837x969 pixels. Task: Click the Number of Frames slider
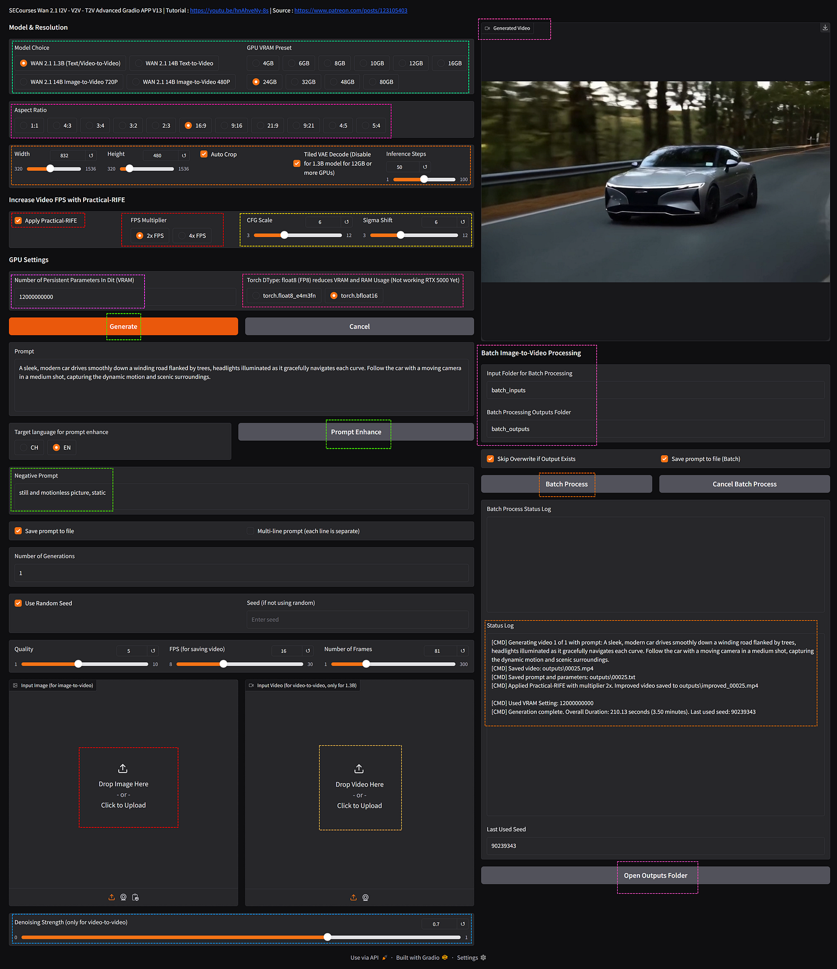point(393,664)
